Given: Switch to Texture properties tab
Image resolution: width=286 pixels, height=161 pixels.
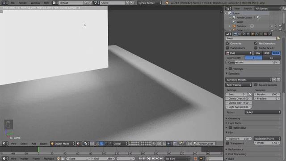Looking at the screenshot, I should point(265,34).
